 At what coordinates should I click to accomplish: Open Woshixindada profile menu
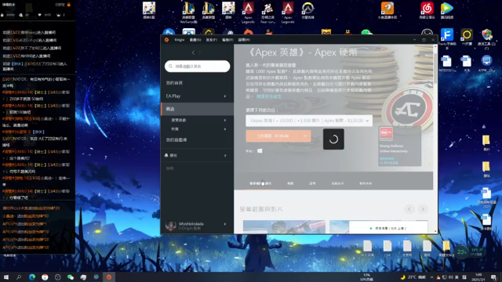(197, 226)
